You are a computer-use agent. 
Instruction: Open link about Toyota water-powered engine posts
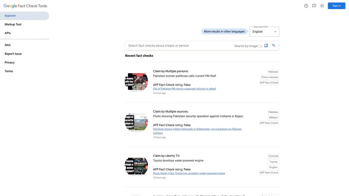pyautogui.click(x=189, y=173)
